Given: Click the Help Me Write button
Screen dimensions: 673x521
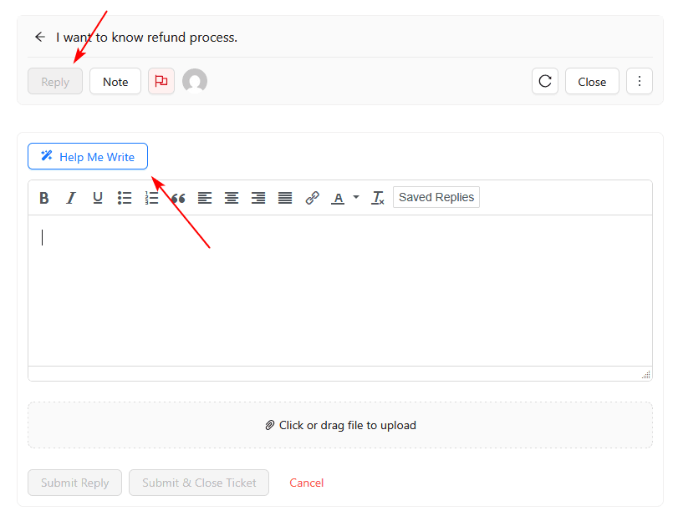Looking at the screenshot, I should click(x=88, y=156).
